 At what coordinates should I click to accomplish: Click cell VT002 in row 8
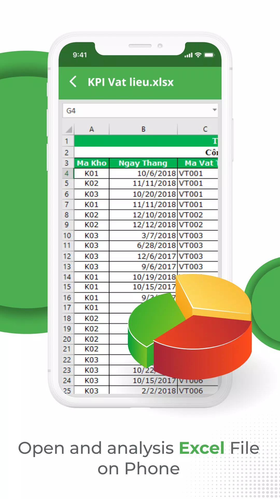198,215
